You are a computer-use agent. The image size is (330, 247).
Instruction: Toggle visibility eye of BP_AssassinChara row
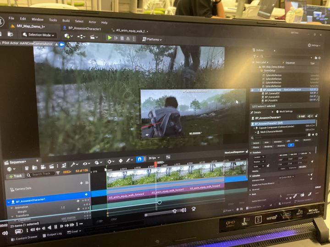coord(252,90)
